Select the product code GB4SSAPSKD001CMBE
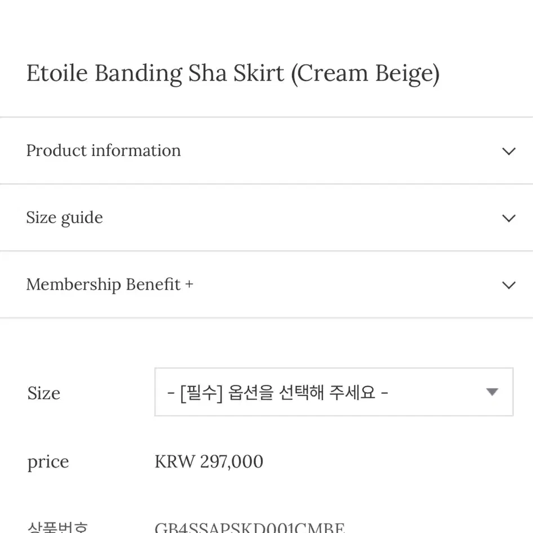533x533 pixels. pyautogui.click(x=250, y=527)
